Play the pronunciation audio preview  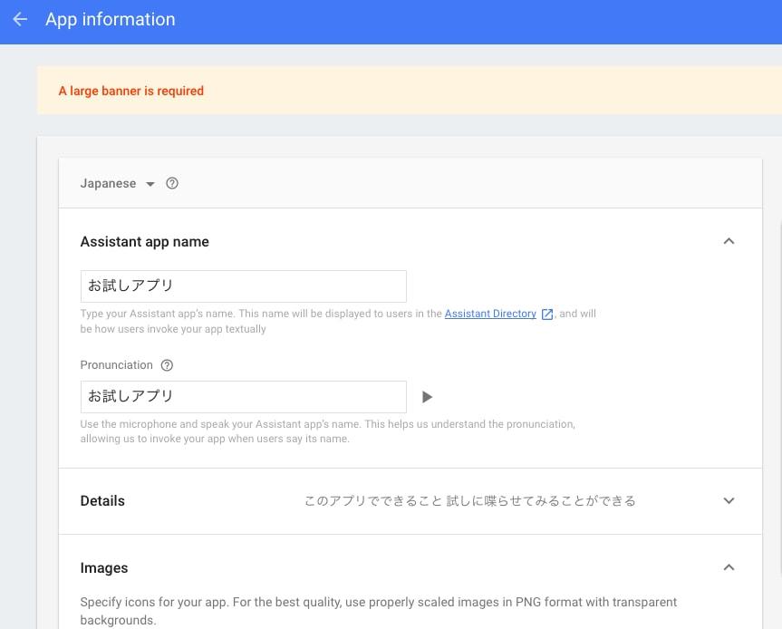point(427,397)
